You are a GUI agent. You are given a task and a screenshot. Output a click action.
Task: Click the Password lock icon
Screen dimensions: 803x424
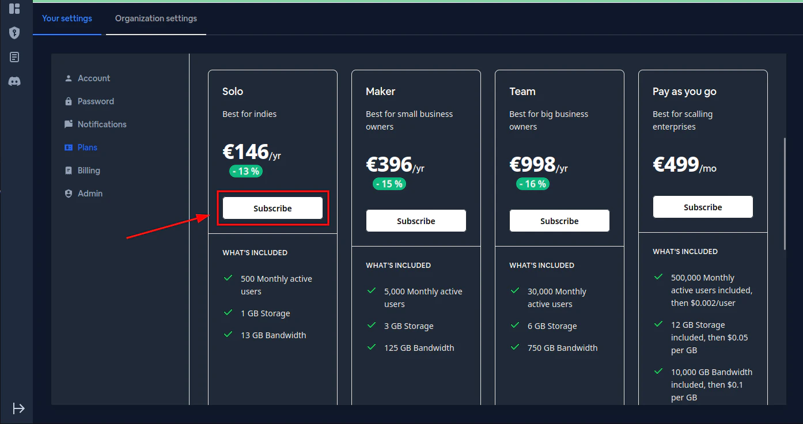tap(69, 101)
